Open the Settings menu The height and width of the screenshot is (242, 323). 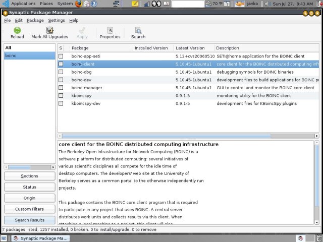click(57, 20)
